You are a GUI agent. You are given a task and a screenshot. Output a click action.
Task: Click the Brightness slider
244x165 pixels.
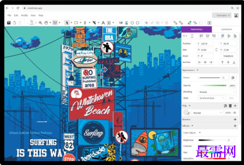point(212,140)
